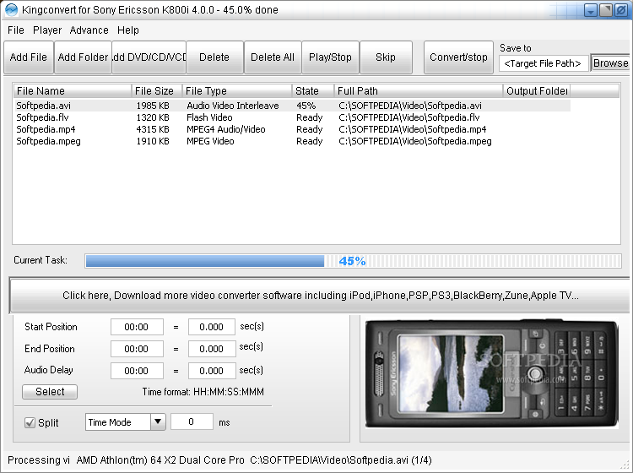Viewport: 633px width, 473px height.
Task: Click the Start Position seconds field
Action: [x=212, y=327]
